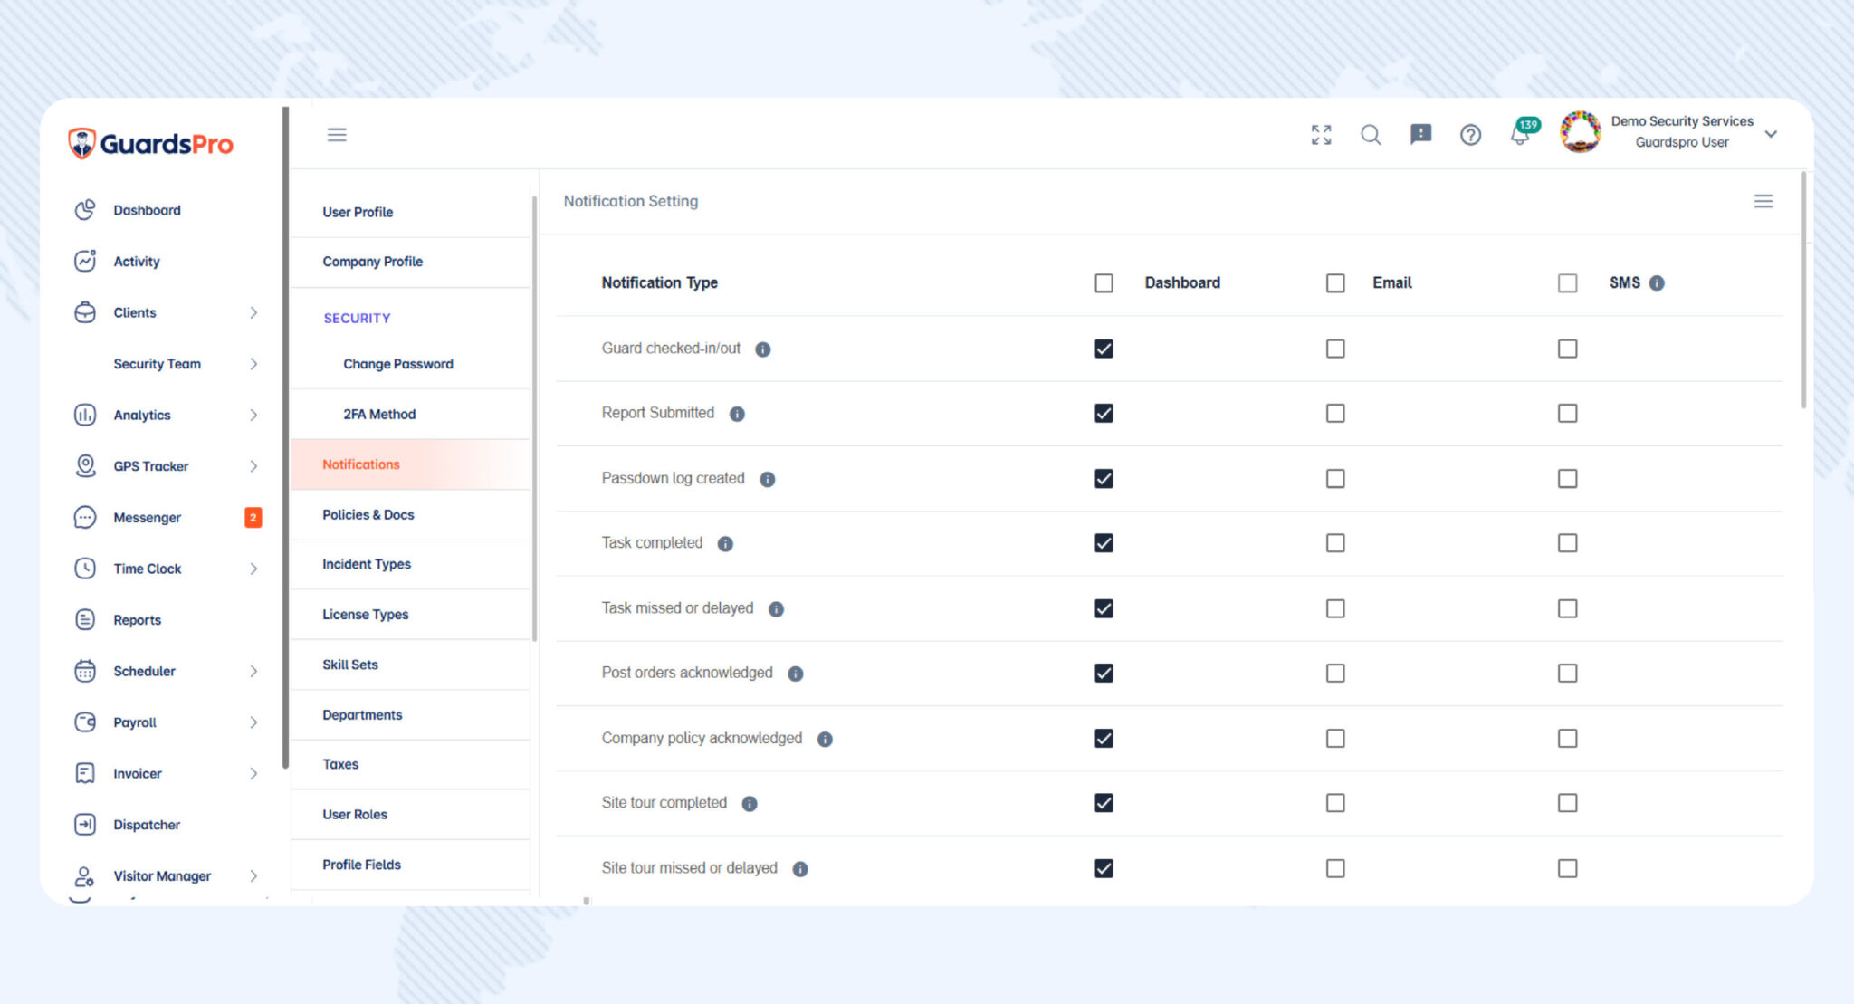Click the Dispatcher arrow icon
Viewport: 1854px width, 1004px height.
[x=84, y=824]
